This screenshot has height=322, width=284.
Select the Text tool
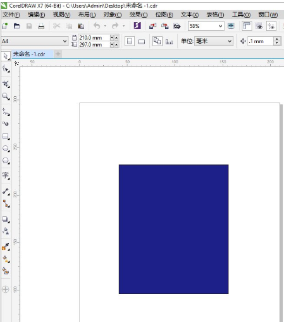6,175
